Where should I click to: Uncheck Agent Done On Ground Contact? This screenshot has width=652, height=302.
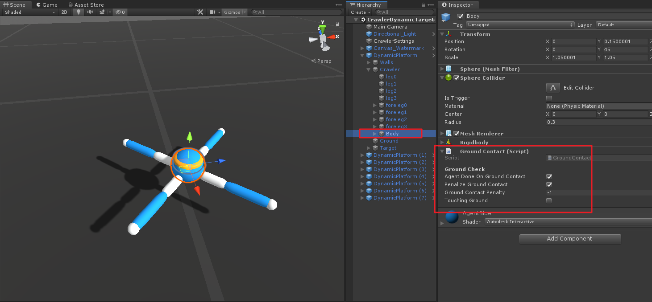click(549, 176)
